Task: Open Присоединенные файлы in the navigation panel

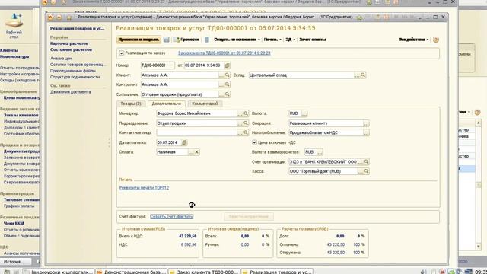Action: click(73, 71)
